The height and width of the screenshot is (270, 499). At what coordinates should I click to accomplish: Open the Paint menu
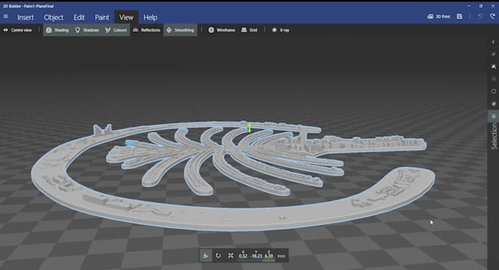tap(102, 18)
